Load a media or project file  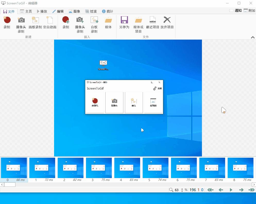[139, 24]
